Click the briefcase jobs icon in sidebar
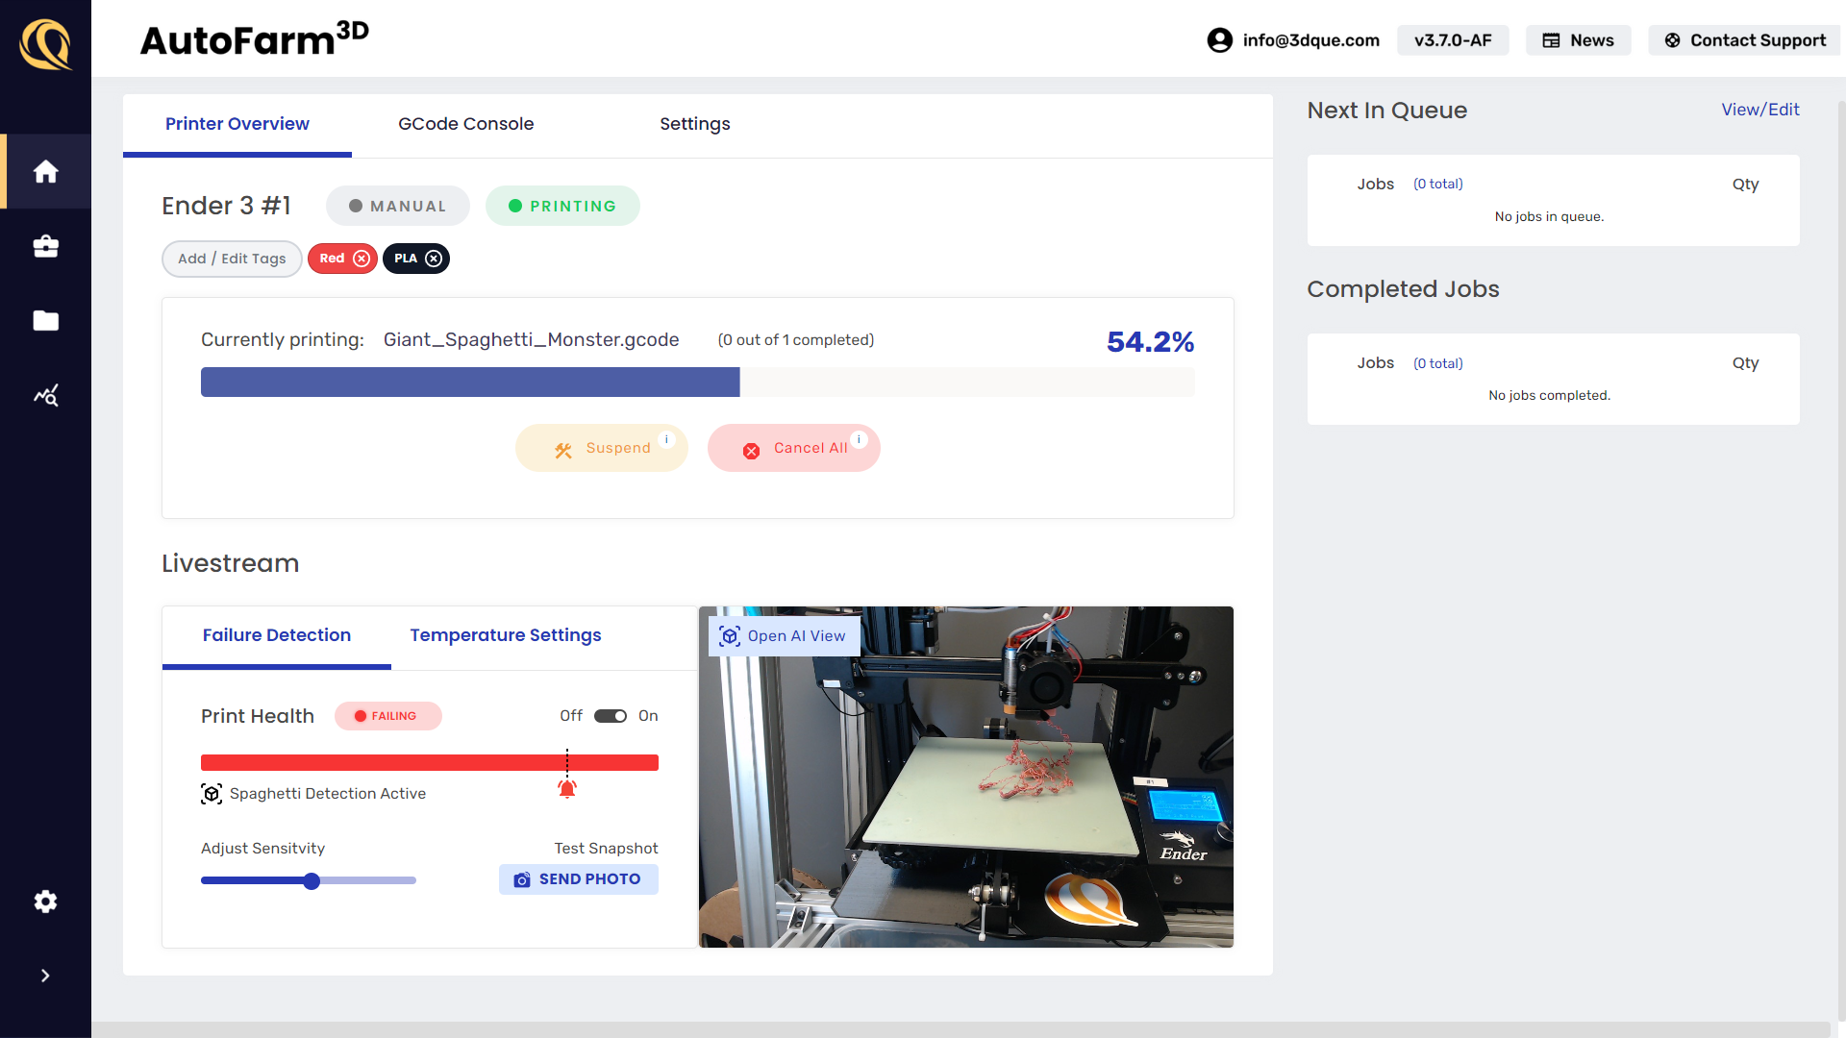The image size is (1846, 1038). click(45, 247)
